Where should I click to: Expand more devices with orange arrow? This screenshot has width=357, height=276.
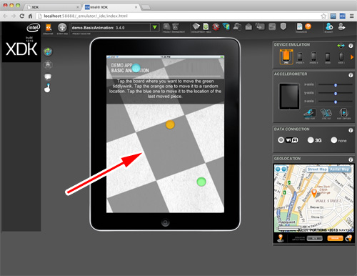[x=351, y=57]
